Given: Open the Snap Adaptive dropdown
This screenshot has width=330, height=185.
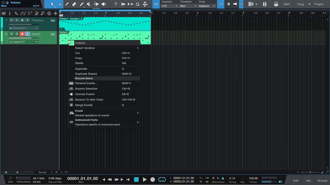Looking at the screenshot, I should click(207, 6).
